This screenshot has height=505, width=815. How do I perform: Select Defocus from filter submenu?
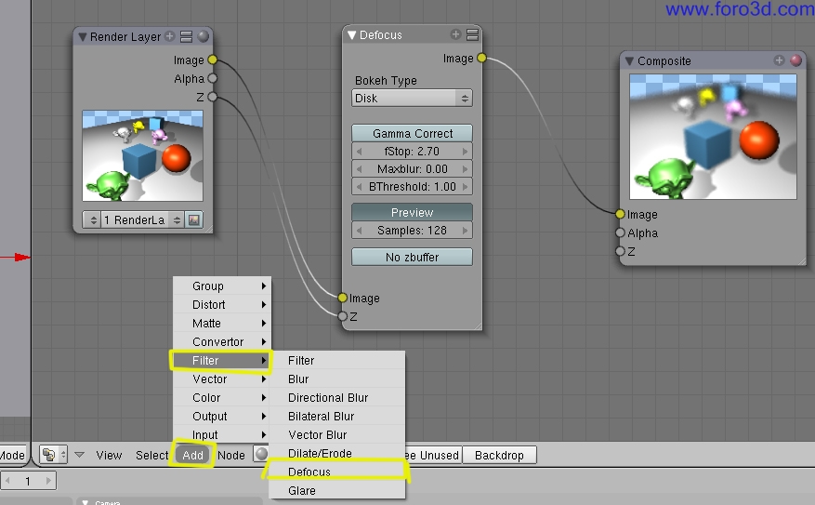coord(336,472)
